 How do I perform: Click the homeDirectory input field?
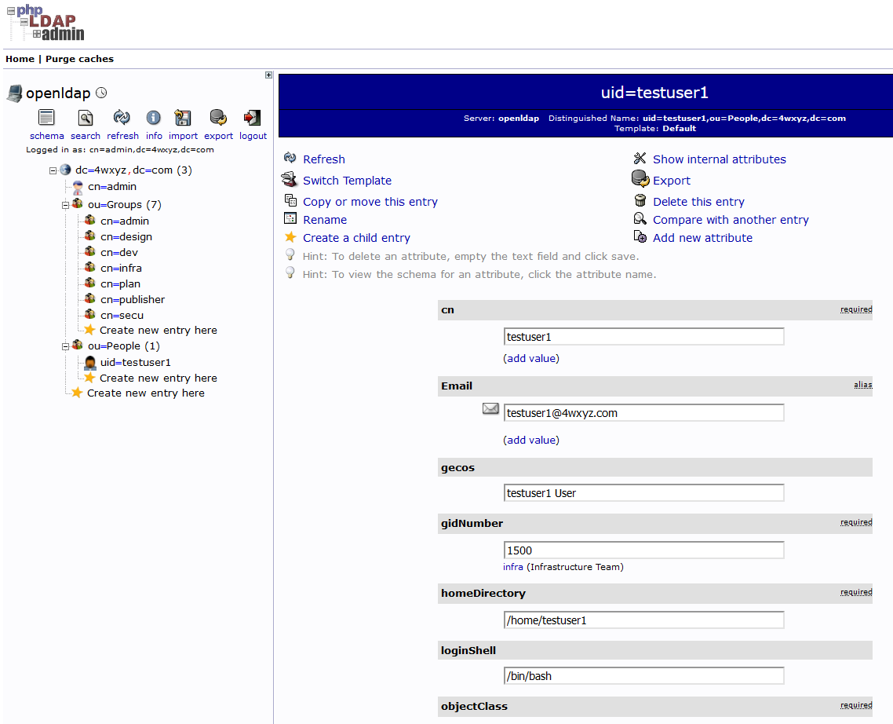644,620
